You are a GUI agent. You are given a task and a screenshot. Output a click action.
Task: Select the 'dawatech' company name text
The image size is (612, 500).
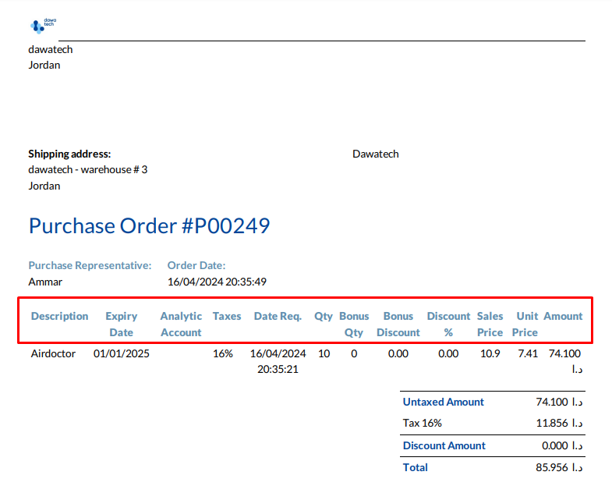tap(51, 50)
